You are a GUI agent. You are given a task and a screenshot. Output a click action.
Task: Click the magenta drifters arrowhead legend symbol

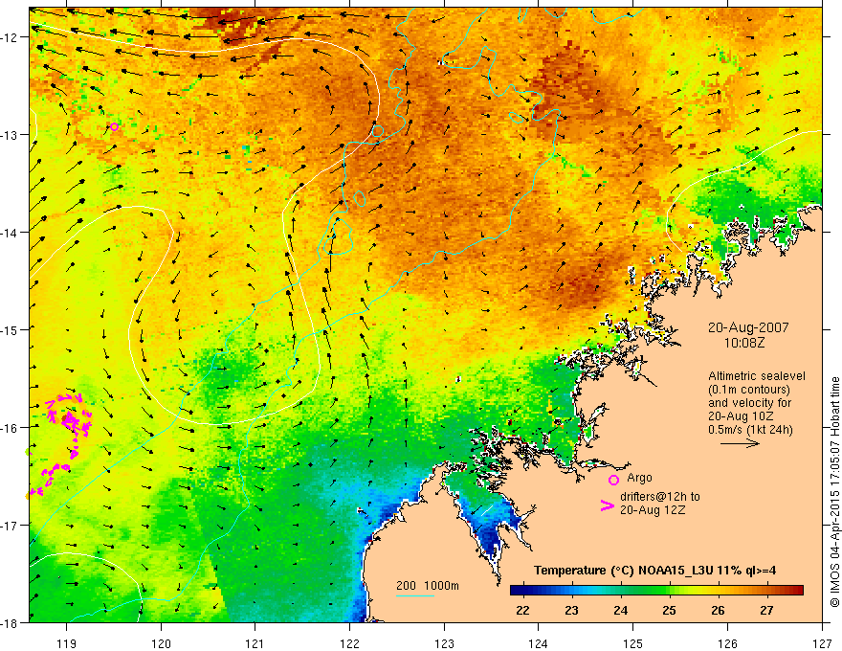coord(607,505)
